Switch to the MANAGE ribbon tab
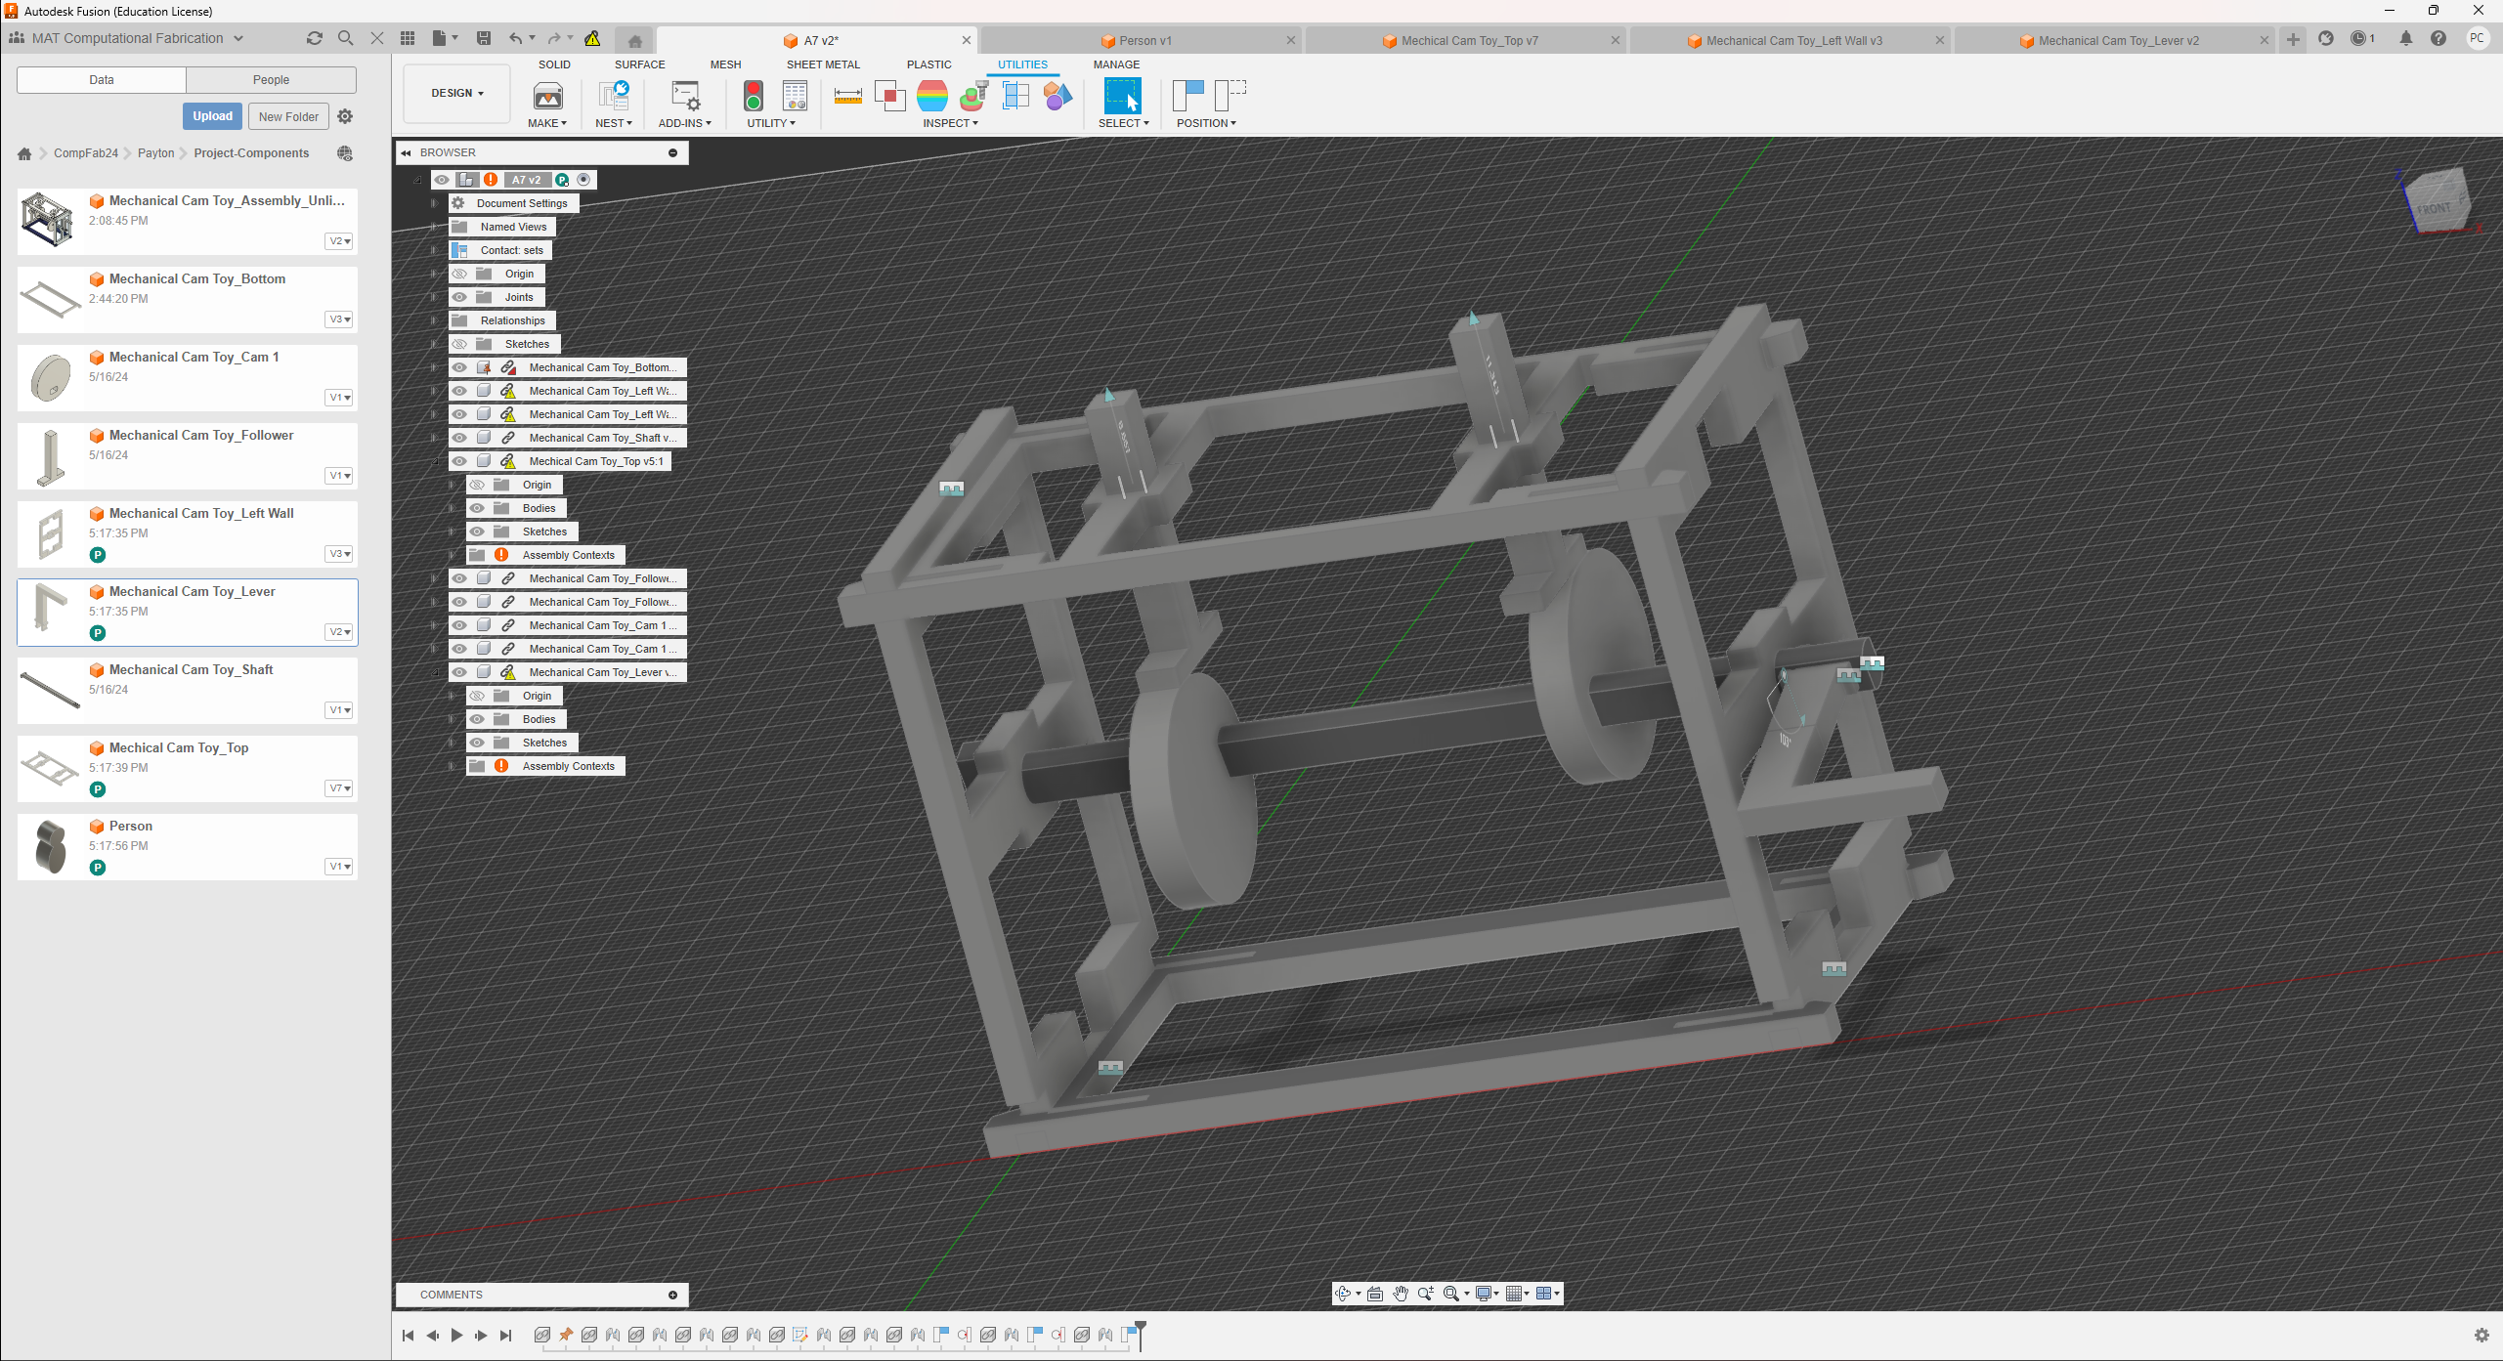The width and height of the screenshot is (2503, 1361). 1116,64
